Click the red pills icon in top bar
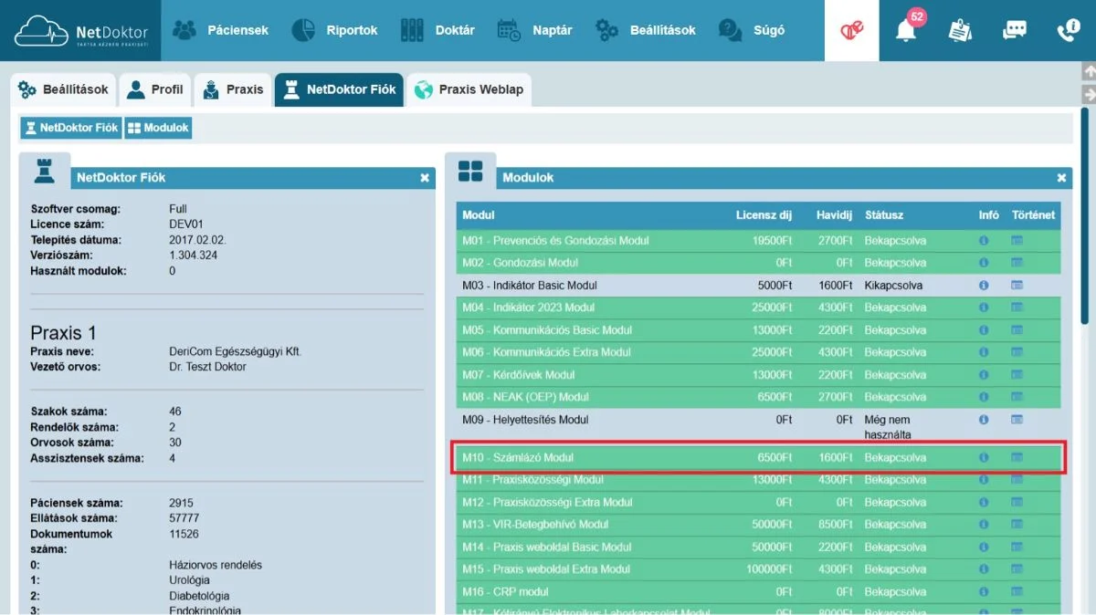 [852, 30]
